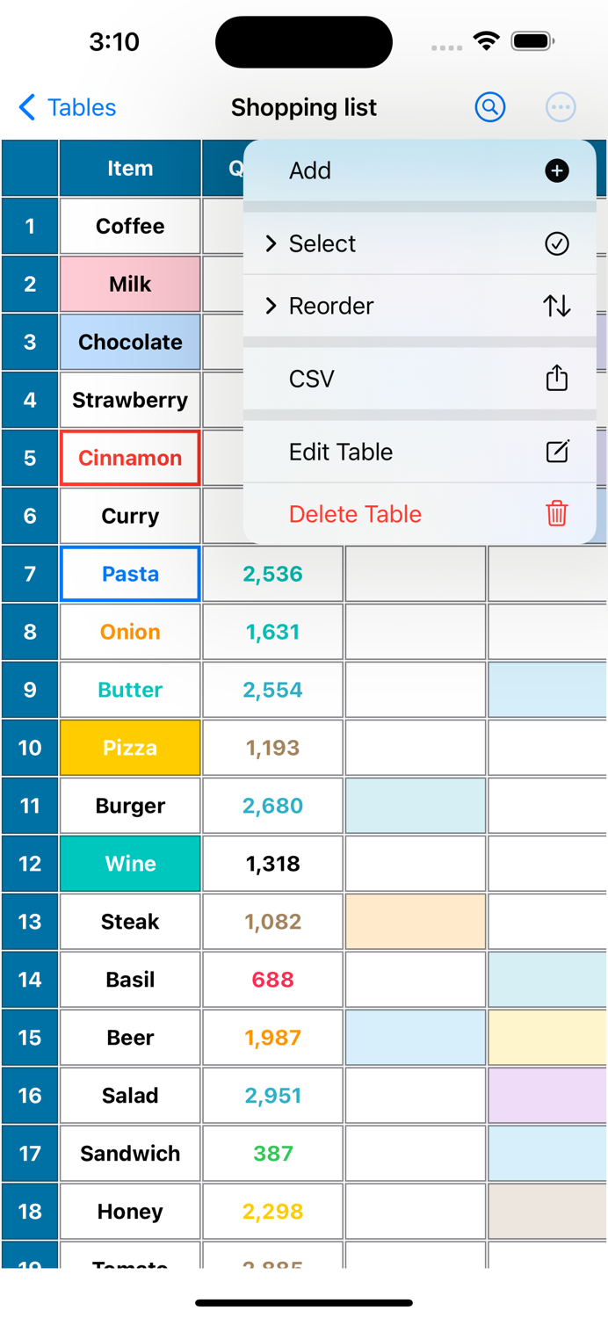Tap the back chevron beside Tables
Screen dimensions: 608x1318
click(26, 107)
